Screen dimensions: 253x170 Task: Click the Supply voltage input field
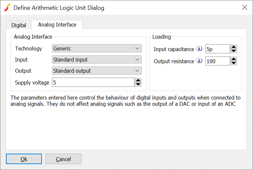[x=93, y=83]
